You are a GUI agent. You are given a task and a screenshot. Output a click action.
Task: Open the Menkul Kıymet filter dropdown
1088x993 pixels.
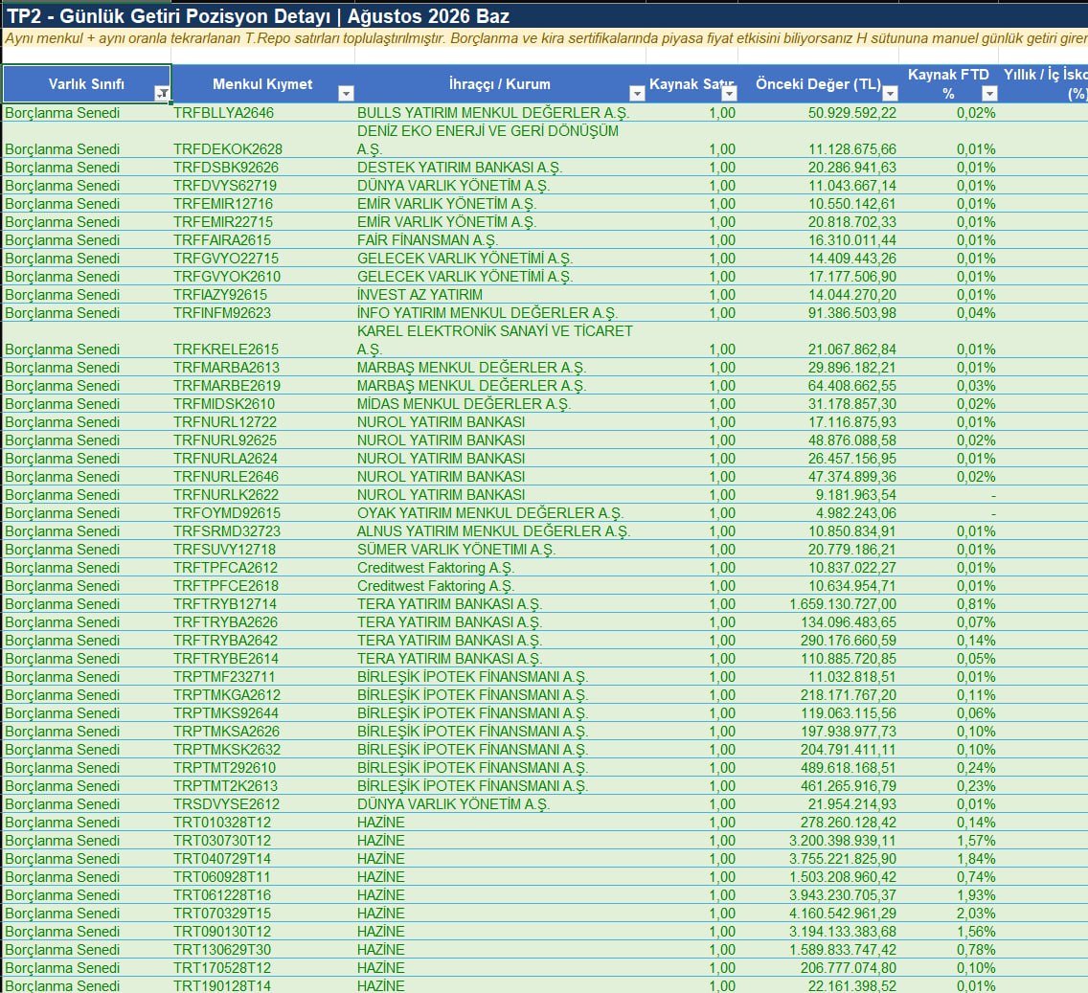(346, 94)
